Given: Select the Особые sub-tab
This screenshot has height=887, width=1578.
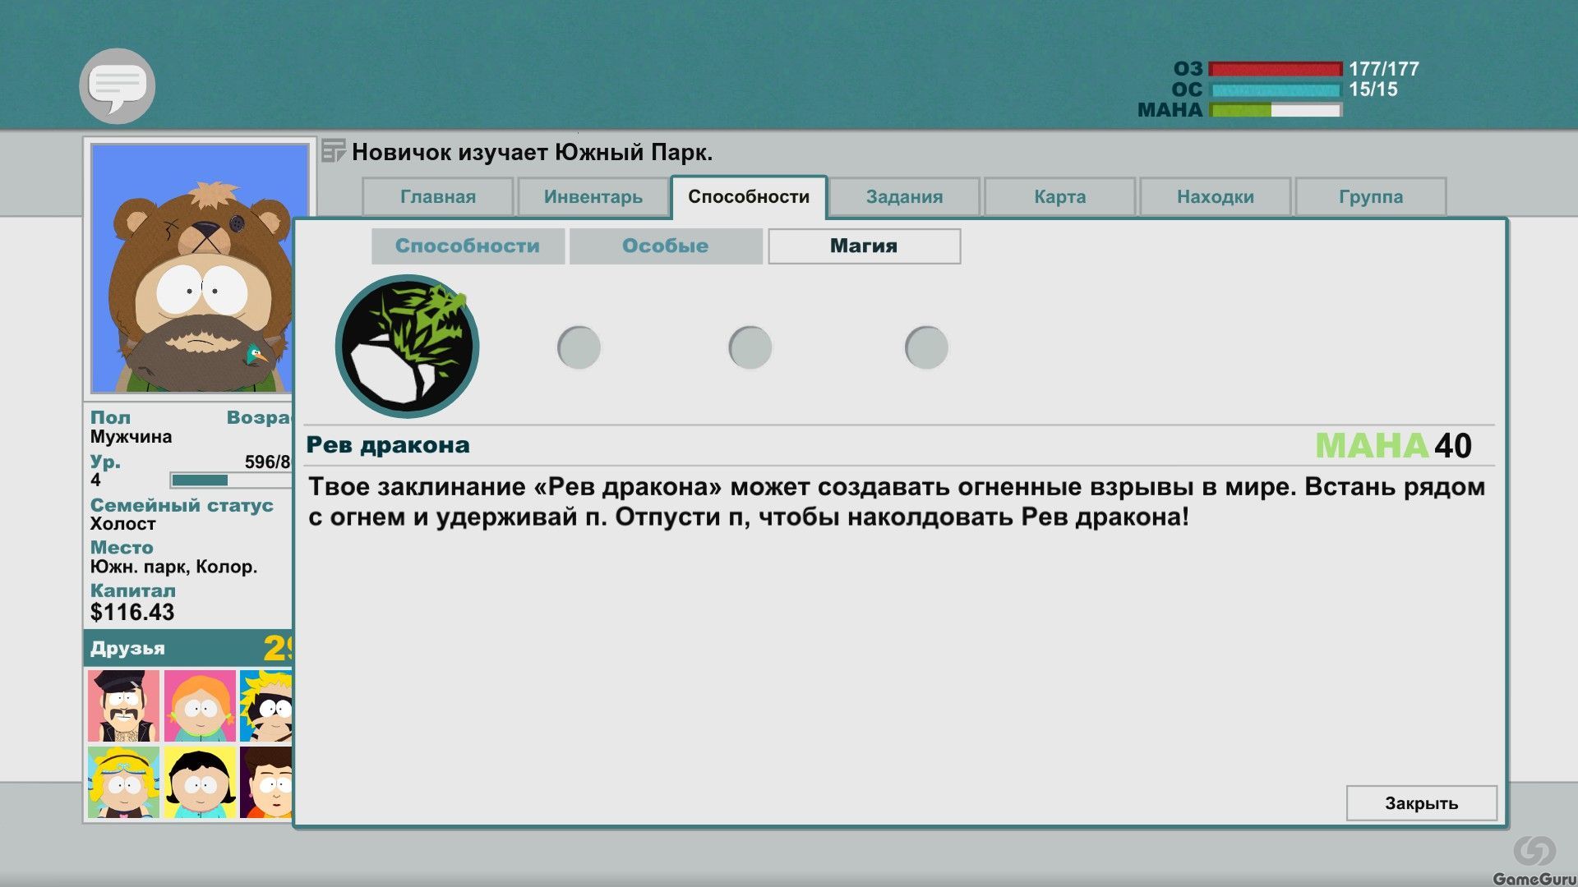Looking at the screenshot, I should tap(666, 246).
